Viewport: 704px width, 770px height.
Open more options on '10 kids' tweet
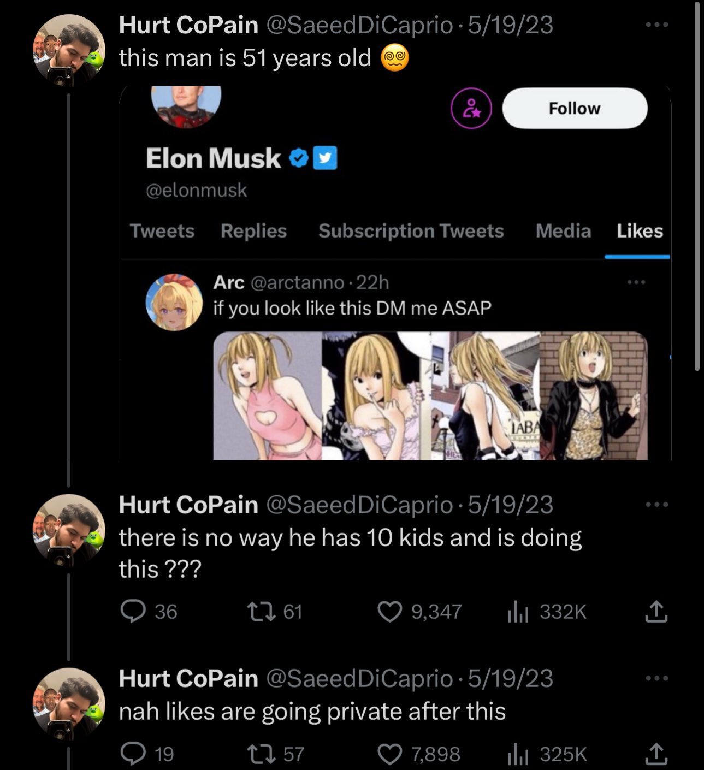coord(656,504)
